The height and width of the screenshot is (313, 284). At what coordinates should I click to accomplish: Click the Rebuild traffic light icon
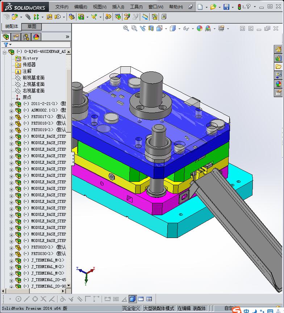239,7
